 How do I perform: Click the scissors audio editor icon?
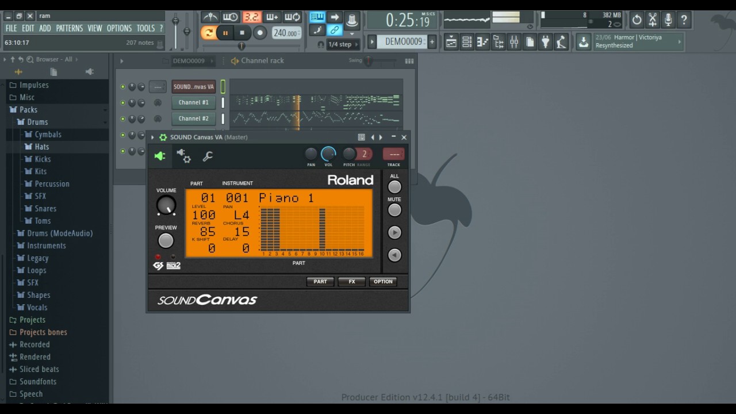point(653,20)
